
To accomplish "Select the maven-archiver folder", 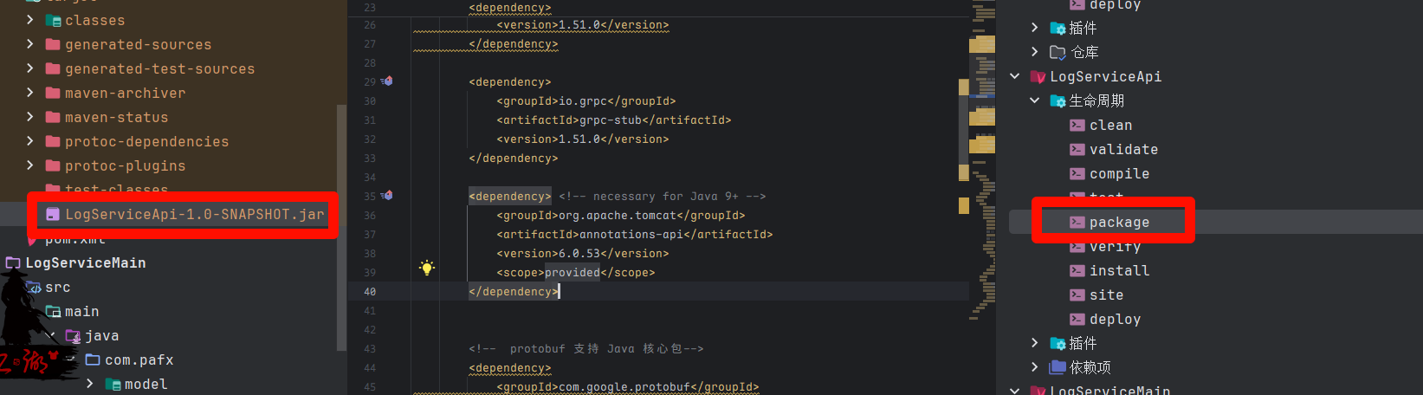I will (125, 93).
